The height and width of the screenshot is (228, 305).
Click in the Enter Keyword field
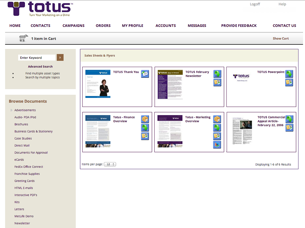coord(37,58)
